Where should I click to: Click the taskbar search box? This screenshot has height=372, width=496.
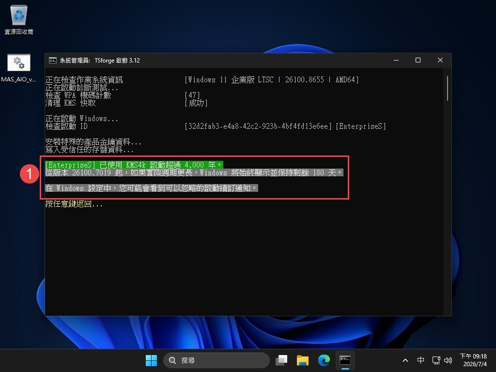pos(217,360)
